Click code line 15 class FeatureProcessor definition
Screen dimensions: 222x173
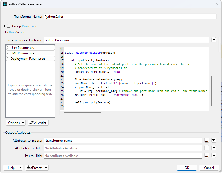pos(90,53)
